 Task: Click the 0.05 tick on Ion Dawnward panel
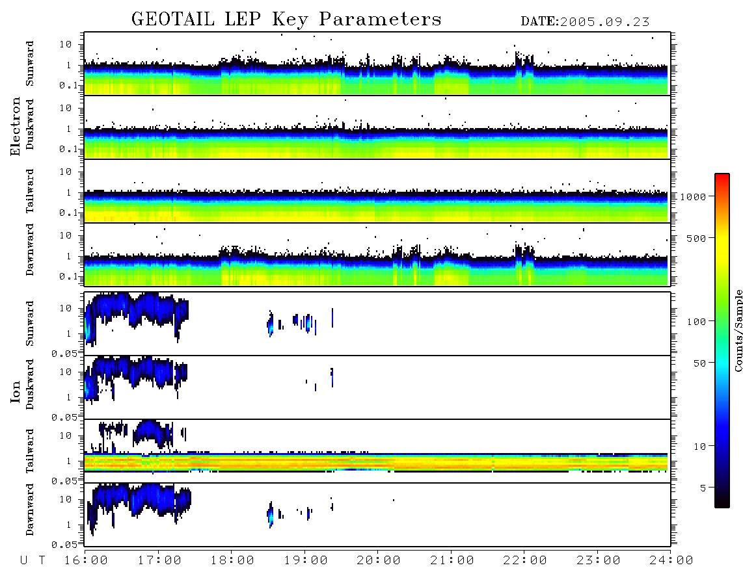64,545
